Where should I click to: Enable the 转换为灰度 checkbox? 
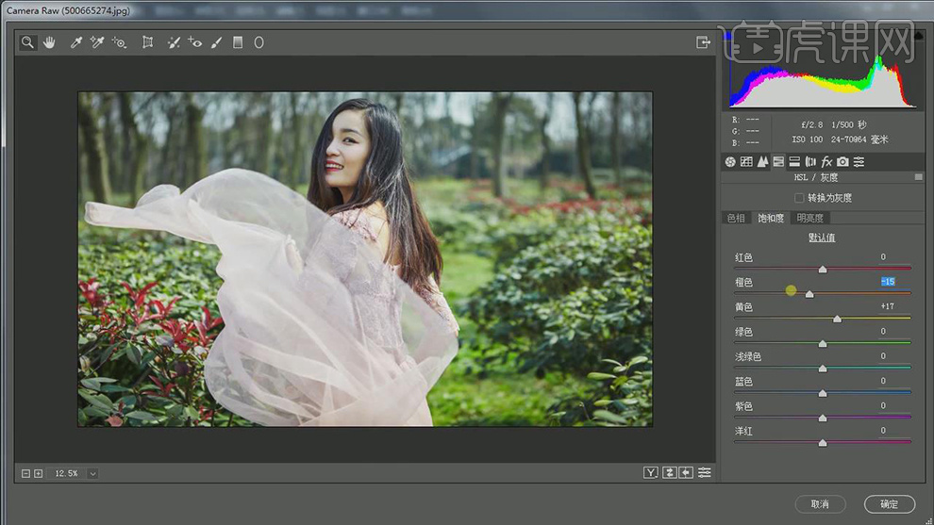[799, 198]
